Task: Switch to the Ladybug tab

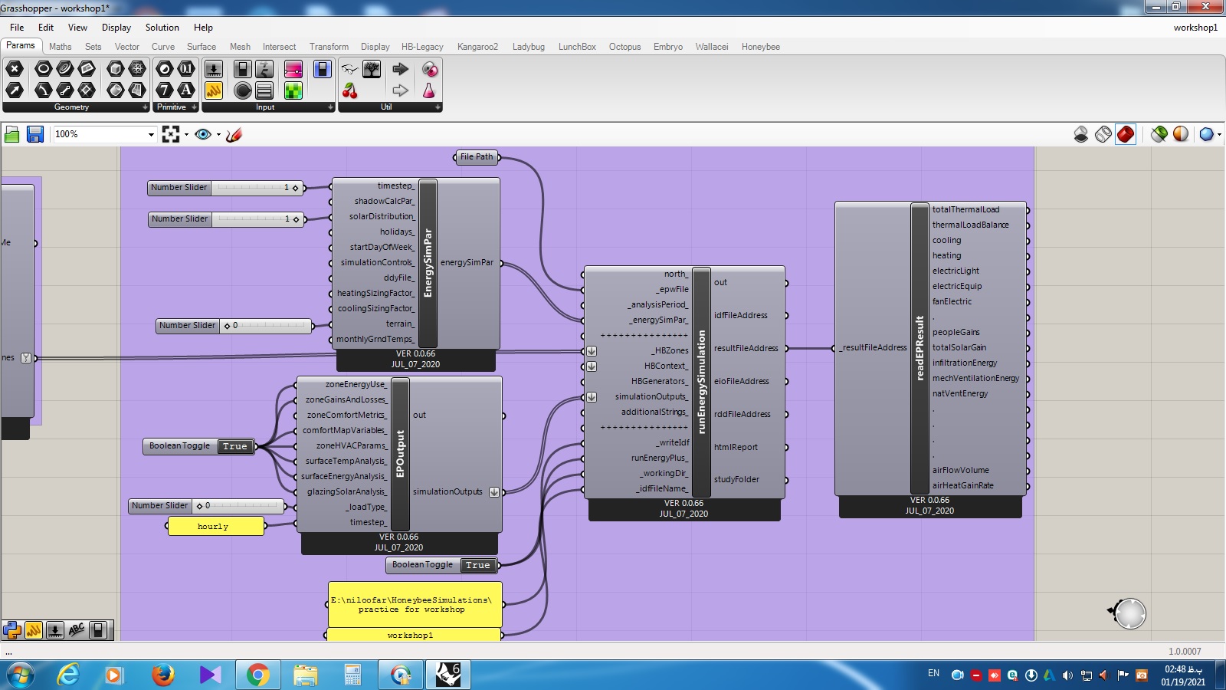Action: pos(529,47)
